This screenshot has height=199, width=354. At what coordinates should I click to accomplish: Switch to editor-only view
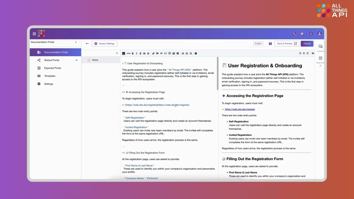[300, 53]
